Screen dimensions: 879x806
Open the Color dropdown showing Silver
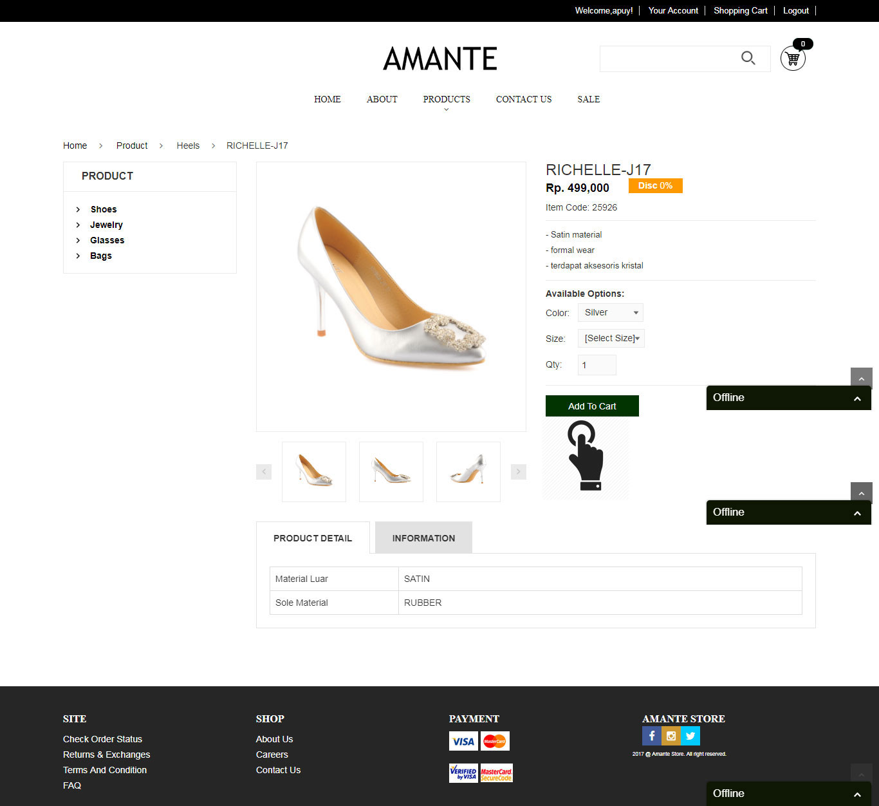611,313
